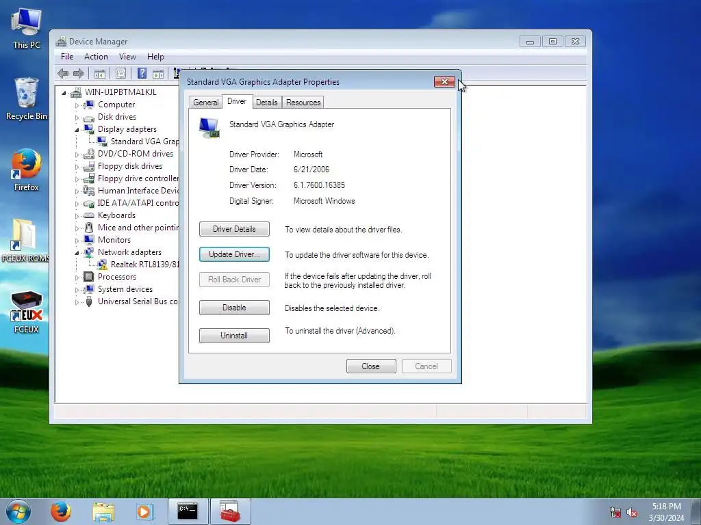Switch to the Resources tab
Viewport: 701px width, 525px height.
[x=303, y=103]
